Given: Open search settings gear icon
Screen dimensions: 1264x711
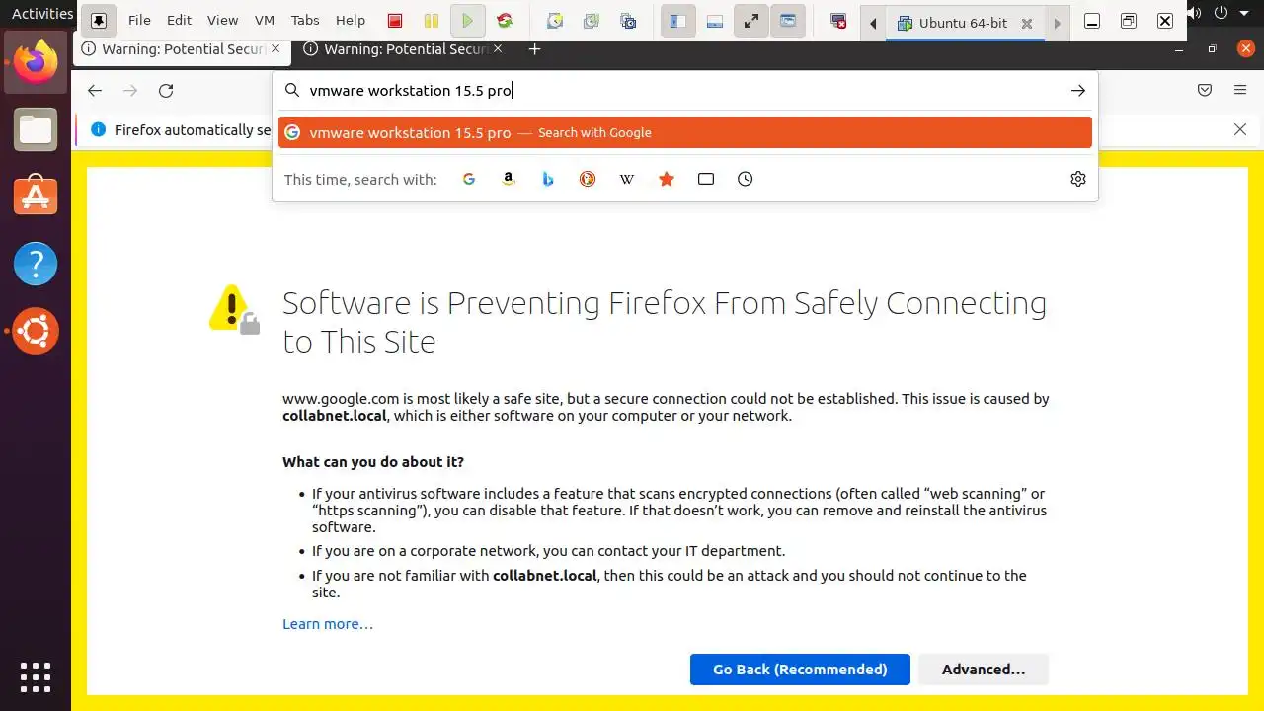Looking at the screenshot, I should pyautogui.click(x=1078, y=179).
